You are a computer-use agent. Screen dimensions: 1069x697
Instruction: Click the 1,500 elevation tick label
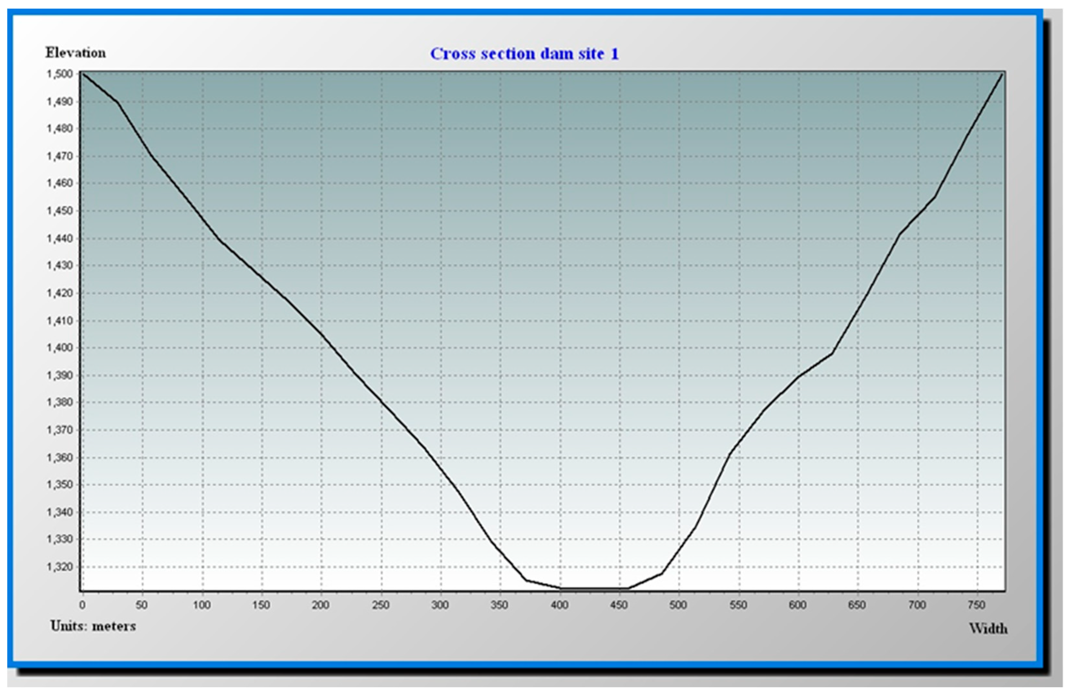[59, 74]
